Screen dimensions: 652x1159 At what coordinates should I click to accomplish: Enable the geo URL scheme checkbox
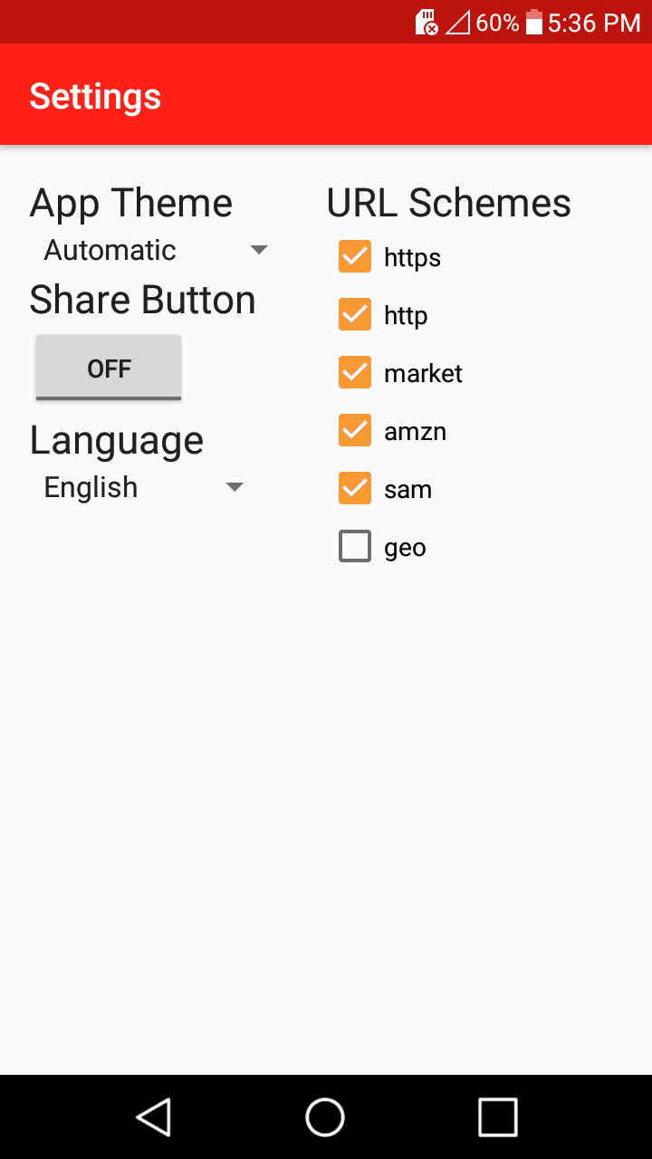355,547
